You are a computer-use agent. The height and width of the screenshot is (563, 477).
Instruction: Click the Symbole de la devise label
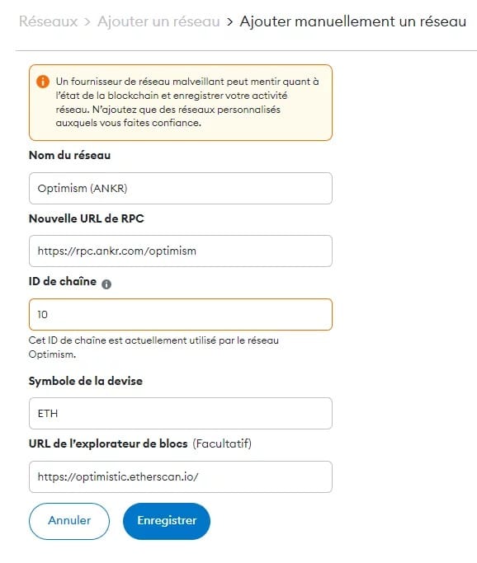[86, 381]
